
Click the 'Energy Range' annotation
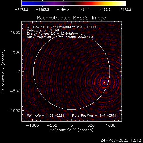pyautogui.click(x=51, y=33)
